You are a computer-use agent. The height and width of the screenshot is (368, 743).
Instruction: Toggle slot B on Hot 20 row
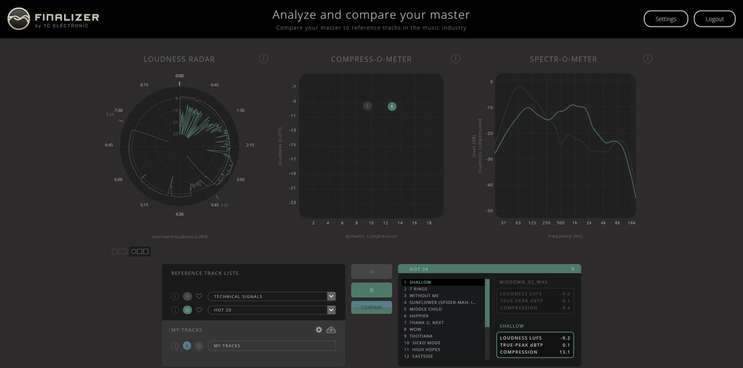coord(187,310)
